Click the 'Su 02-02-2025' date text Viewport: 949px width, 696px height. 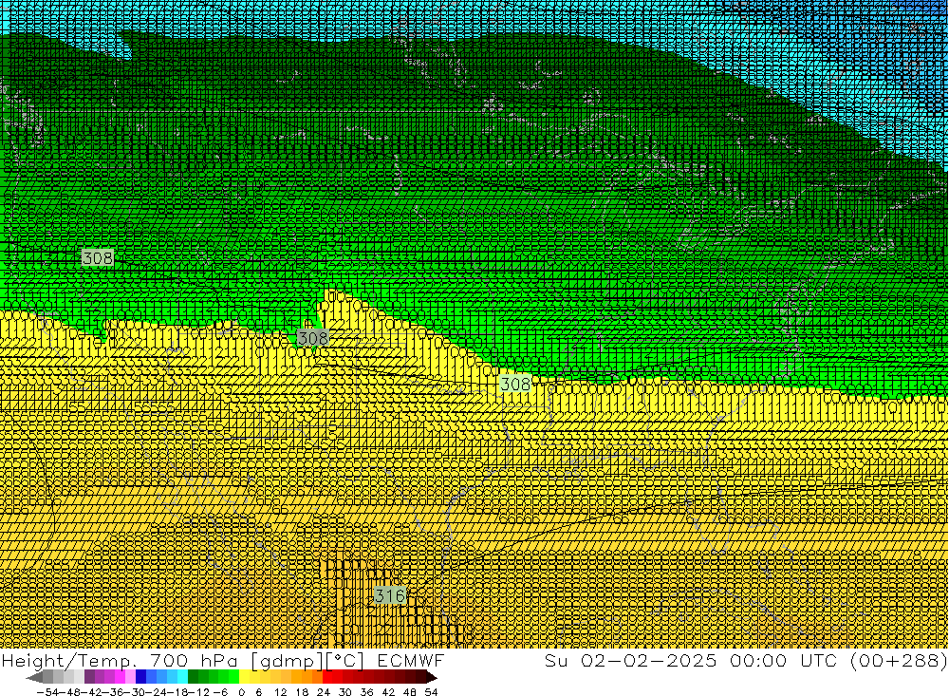pyautogui.click(x=630, y=660)
